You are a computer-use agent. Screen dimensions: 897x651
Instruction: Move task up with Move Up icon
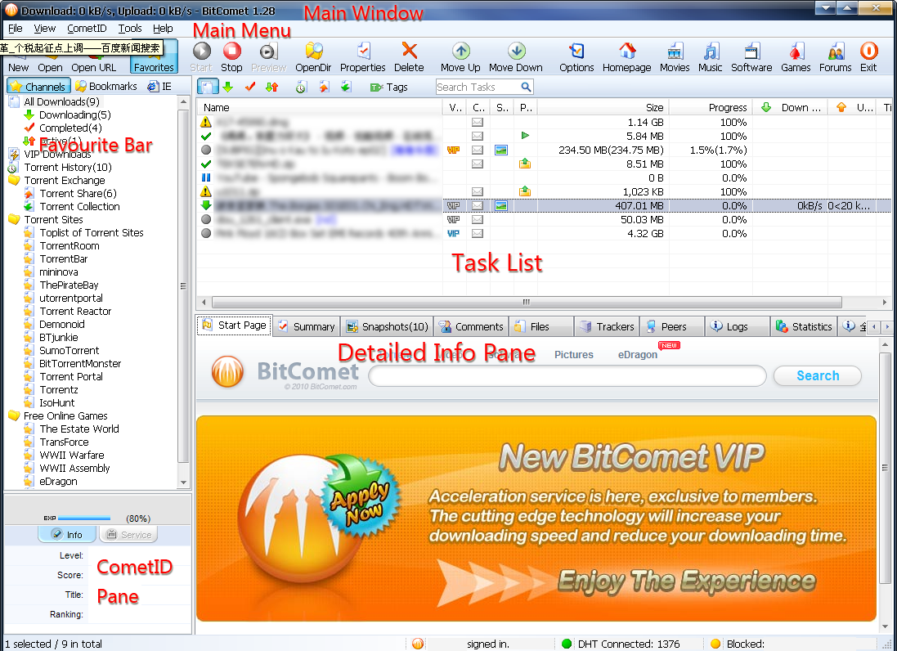pos(460,51)
